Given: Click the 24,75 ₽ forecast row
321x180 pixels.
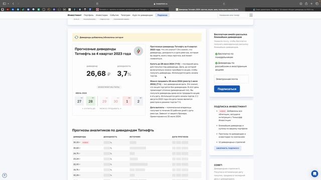Looking at the screenshot, I should (137, 153).
